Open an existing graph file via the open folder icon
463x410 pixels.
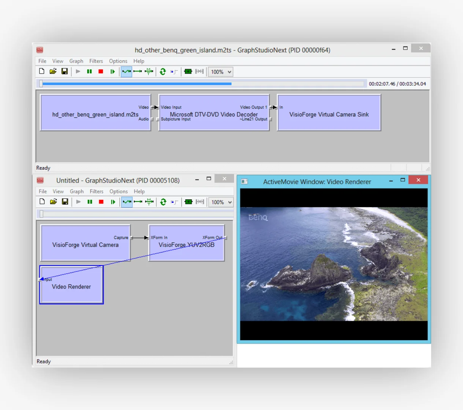click(x=53, y=71)
